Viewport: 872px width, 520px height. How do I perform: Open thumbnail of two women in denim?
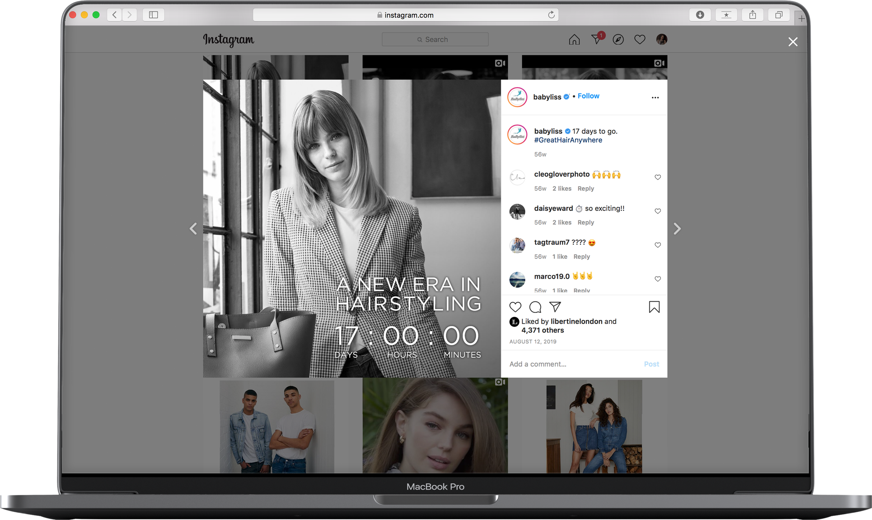click(x=594, y=426)
